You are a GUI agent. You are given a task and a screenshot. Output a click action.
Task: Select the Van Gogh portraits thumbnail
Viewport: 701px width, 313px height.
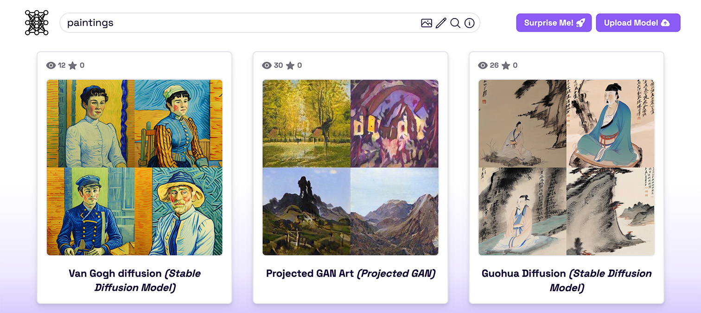[134, 167]
